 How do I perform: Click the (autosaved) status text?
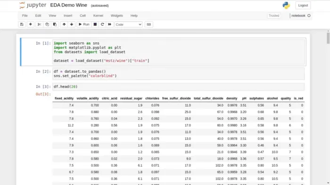pos(100,6)
